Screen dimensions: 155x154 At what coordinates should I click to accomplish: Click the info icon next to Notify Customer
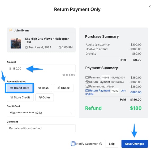click(101, 144)
